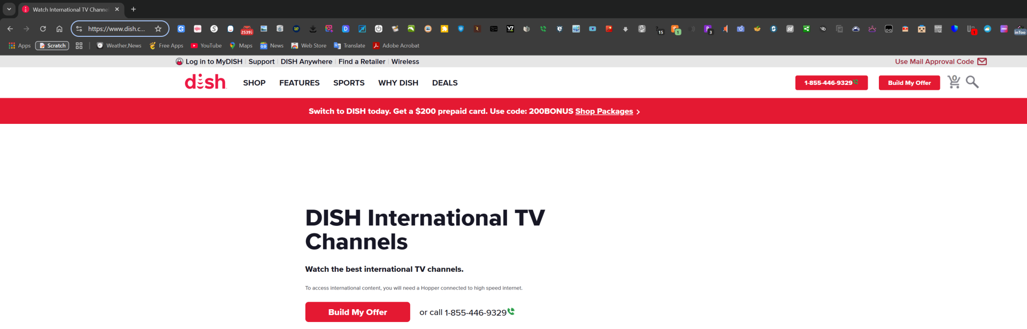Open the blue D extension icon
Screen dimensions: 1027x329
[x=346, y=29]
